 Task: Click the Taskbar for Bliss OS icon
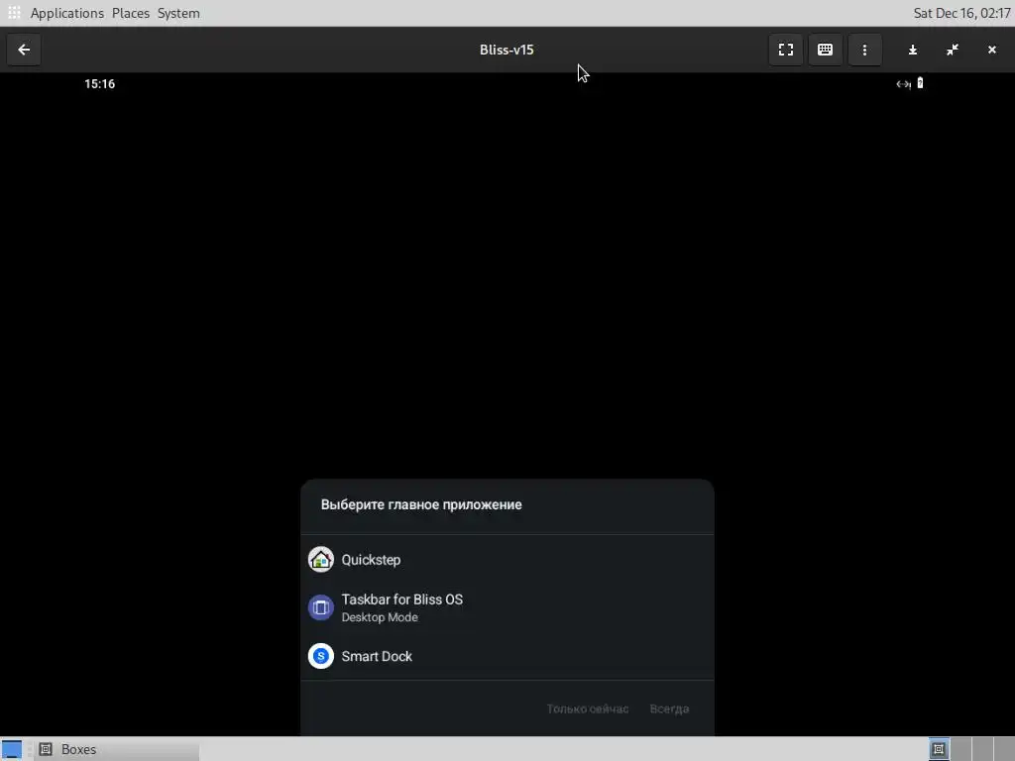click(320, 607)
